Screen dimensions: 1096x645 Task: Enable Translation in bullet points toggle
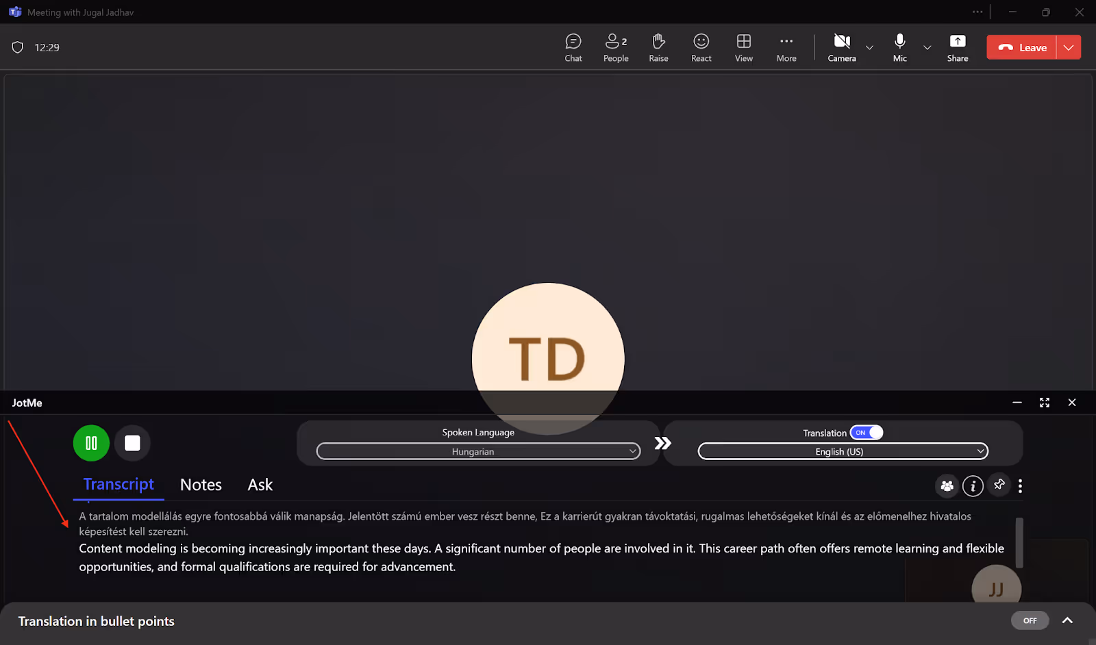pos(1030,620)
